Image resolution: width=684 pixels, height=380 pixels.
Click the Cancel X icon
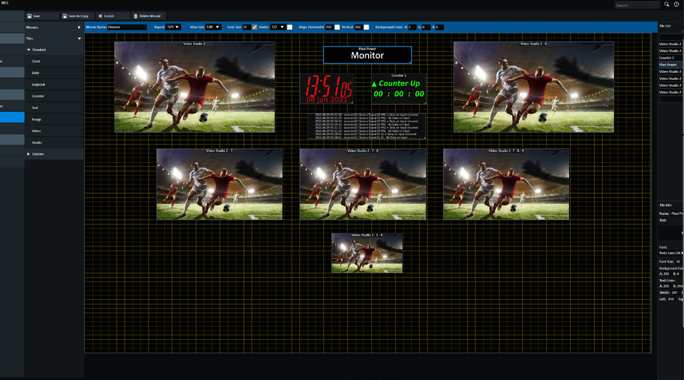point(100,16)
